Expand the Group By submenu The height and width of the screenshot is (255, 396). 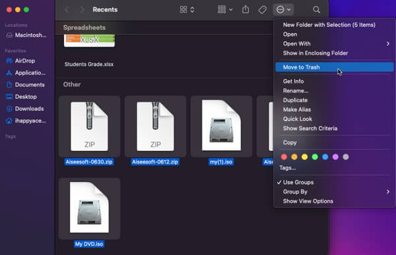[335, 192]
